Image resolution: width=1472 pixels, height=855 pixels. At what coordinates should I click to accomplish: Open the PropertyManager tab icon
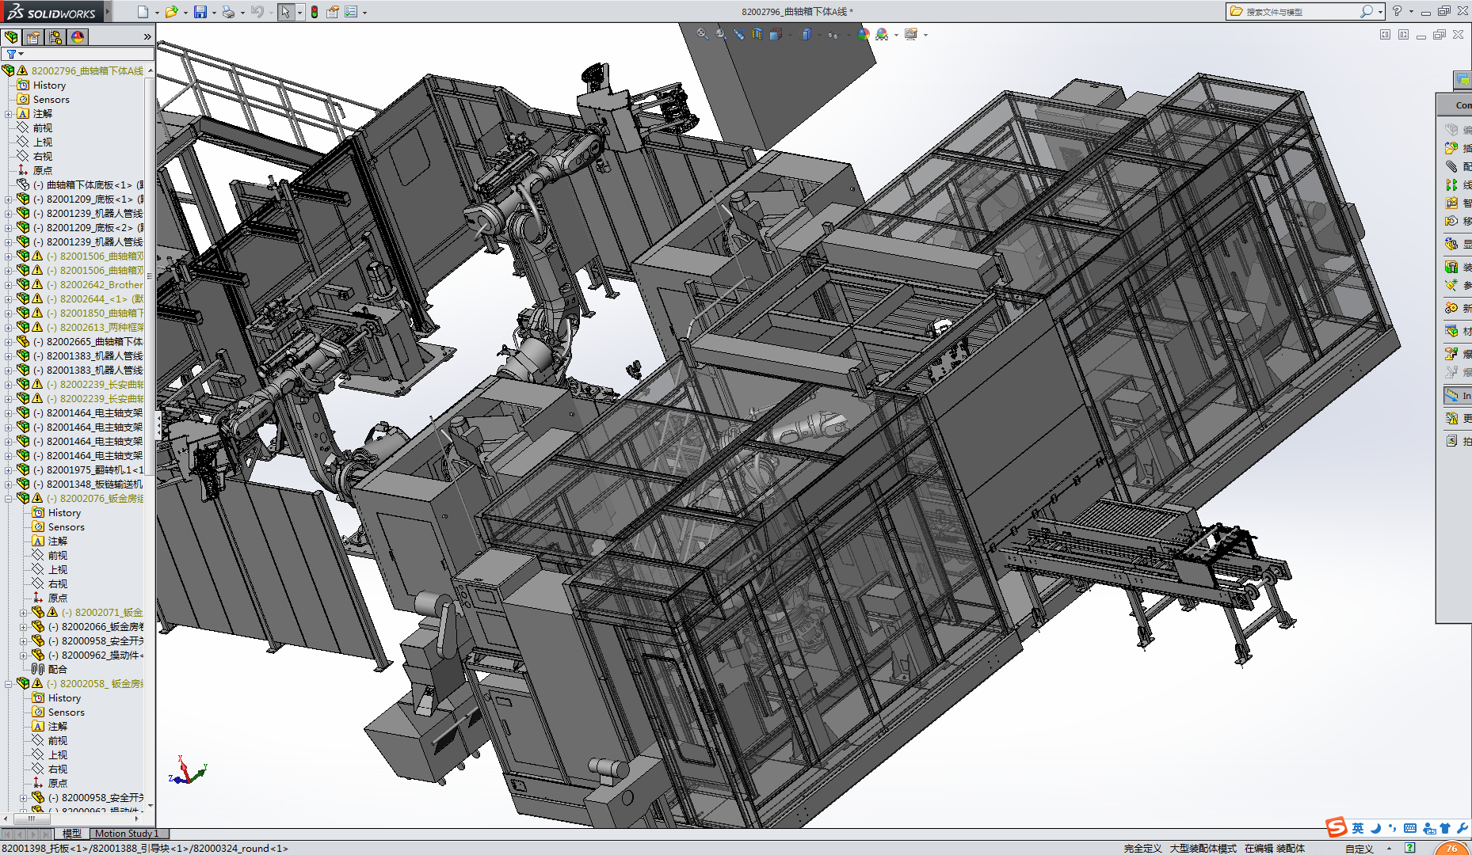coord(33,37)
